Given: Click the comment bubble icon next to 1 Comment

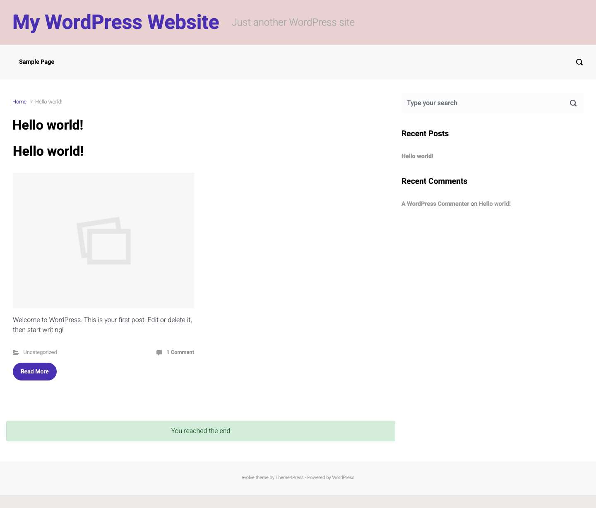Looking at the screenshot, I should tap(159, 352).
